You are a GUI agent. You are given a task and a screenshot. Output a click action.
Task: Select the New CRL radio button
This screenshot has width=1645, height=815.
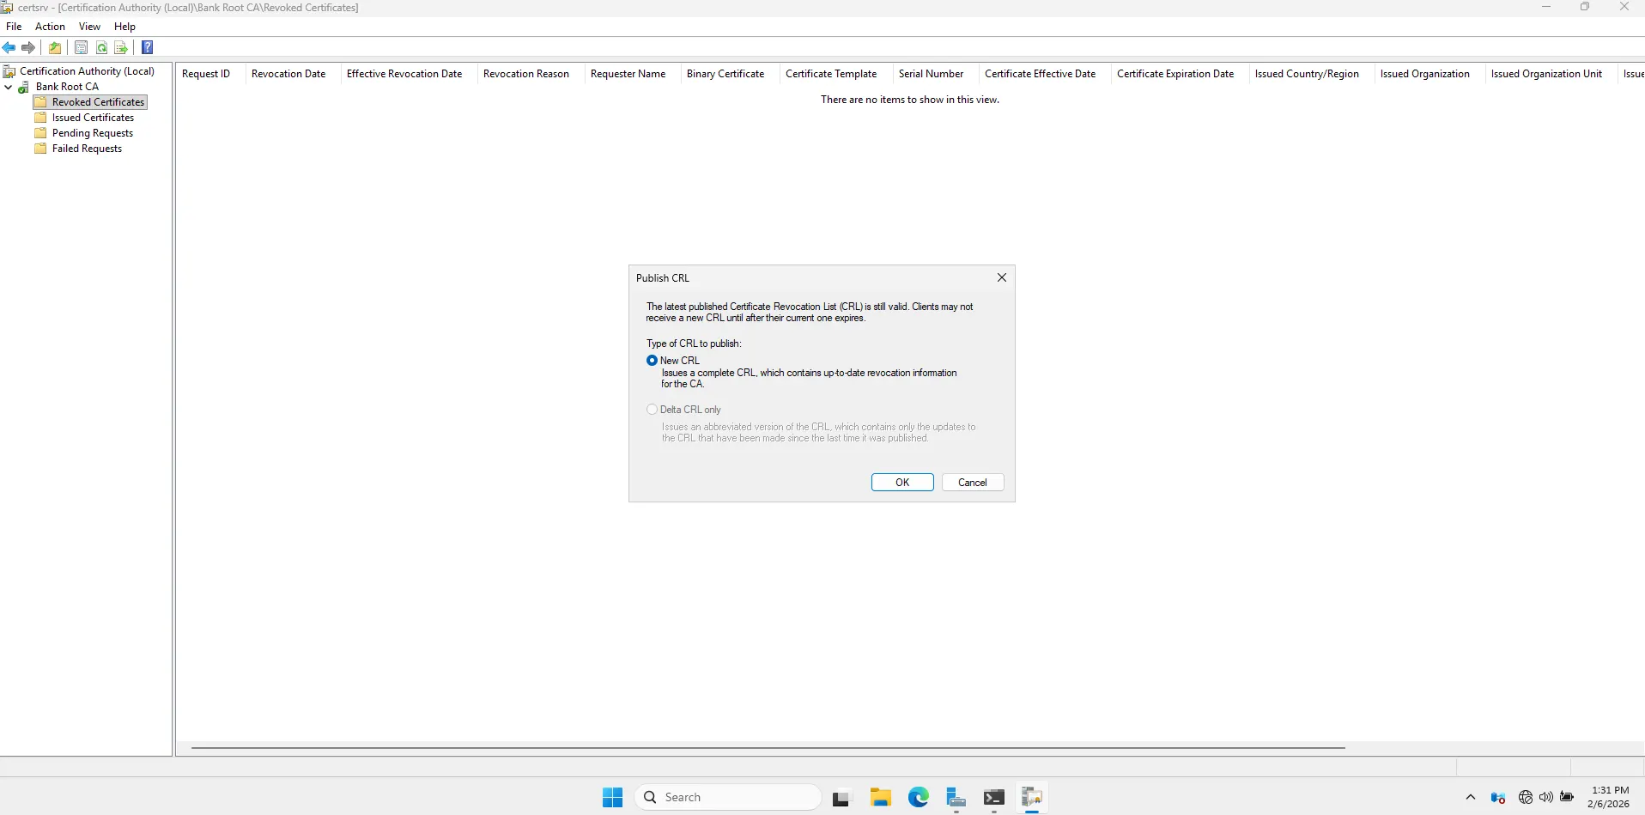click(x=653, y=361)
